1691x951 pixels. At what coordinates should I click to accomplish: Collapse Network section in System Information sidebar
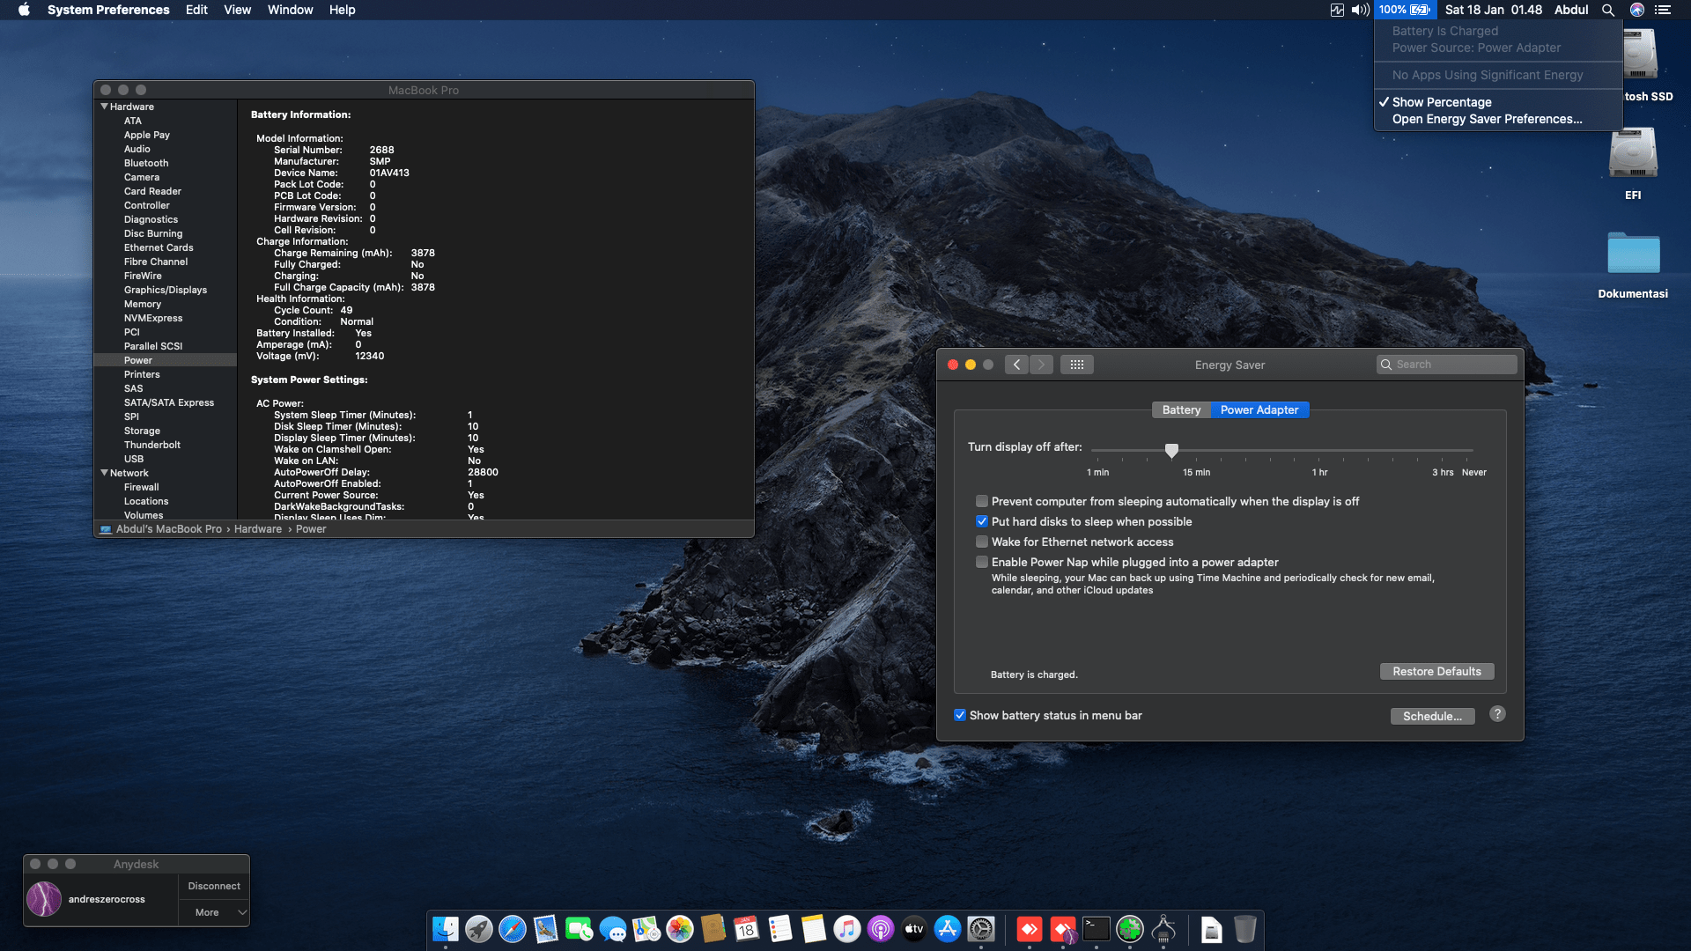tap(105, 473)
